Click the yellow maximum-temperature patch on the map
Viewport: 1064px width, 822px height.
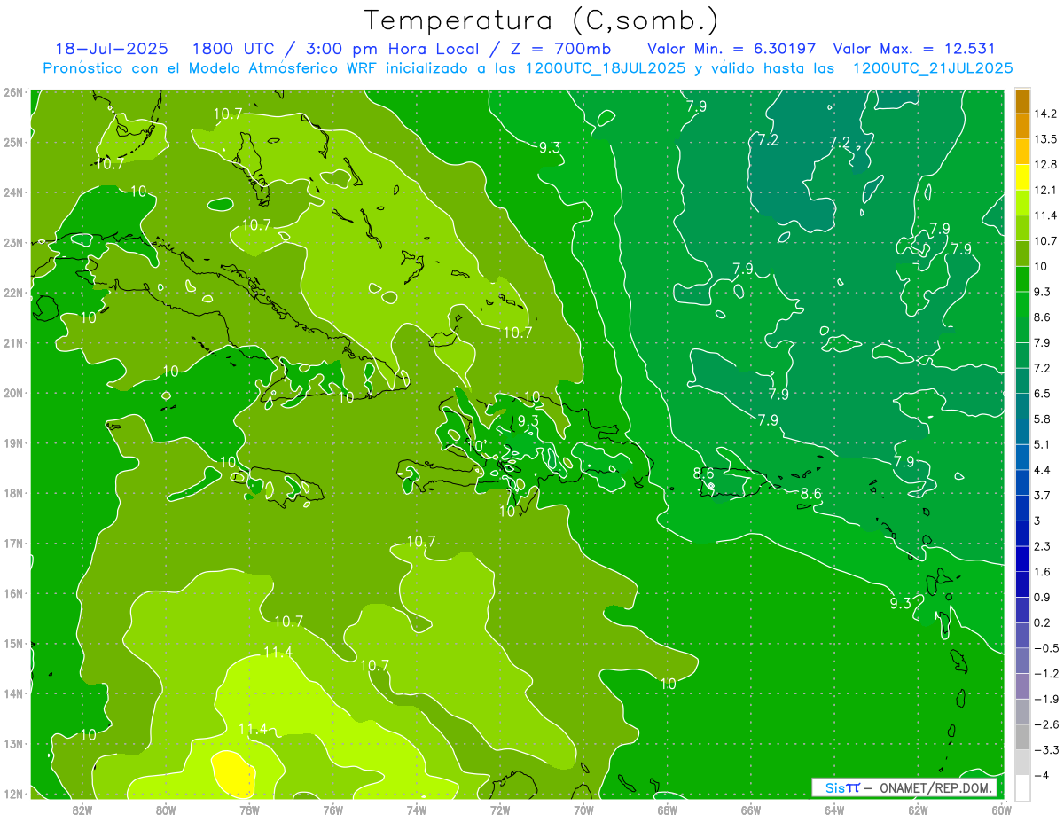(235, 772)
